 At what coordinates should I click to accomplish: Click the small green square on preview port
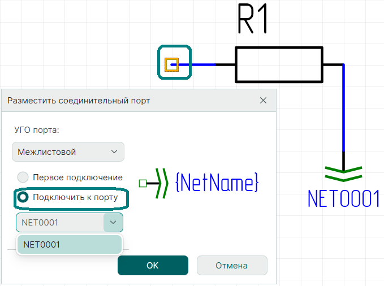pos(143,183)
